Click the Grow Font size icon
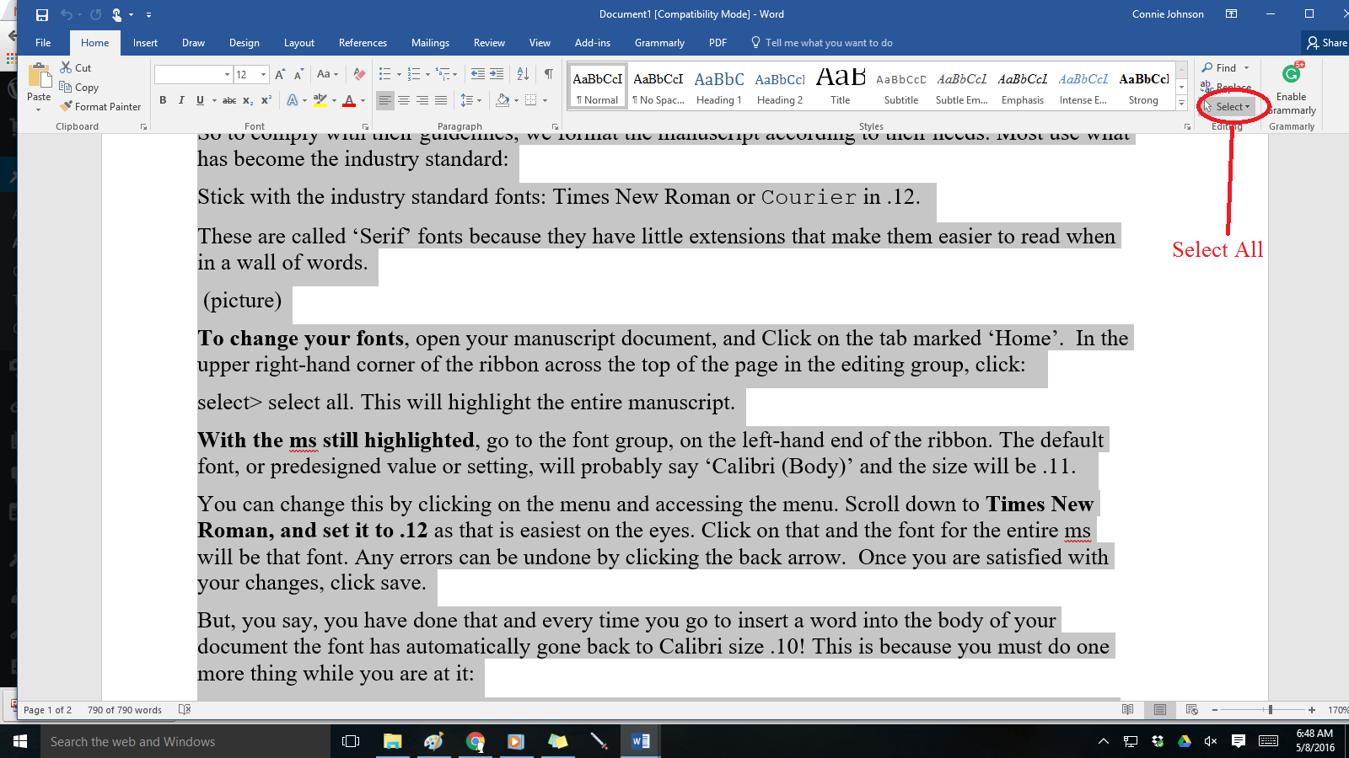1349x758 pixels. pyautogui.click(x=280, y=75)
